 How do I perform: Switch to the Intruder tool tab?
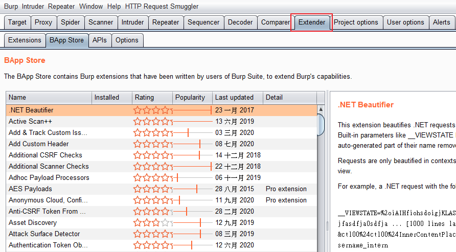pos(132,22)
